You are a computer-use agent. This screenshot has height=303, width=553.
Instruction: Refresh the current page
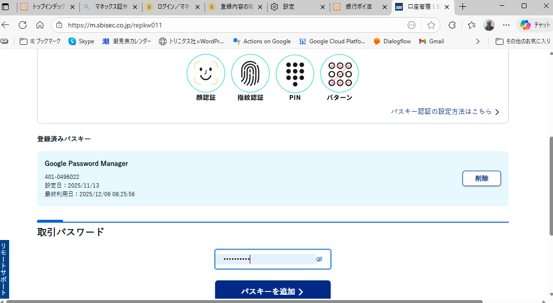point(23,25)
